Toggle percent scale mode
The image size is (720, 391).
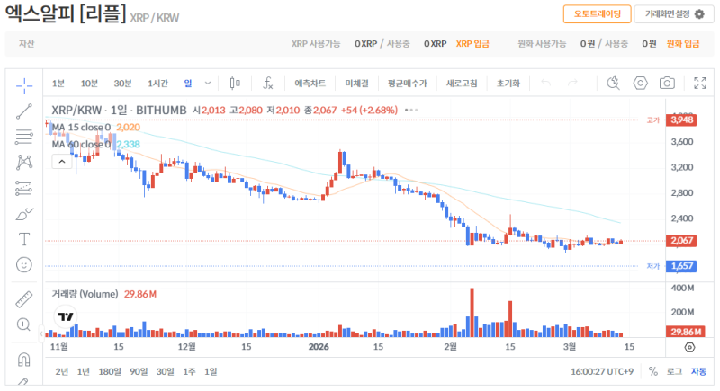[x=653, y=371]
